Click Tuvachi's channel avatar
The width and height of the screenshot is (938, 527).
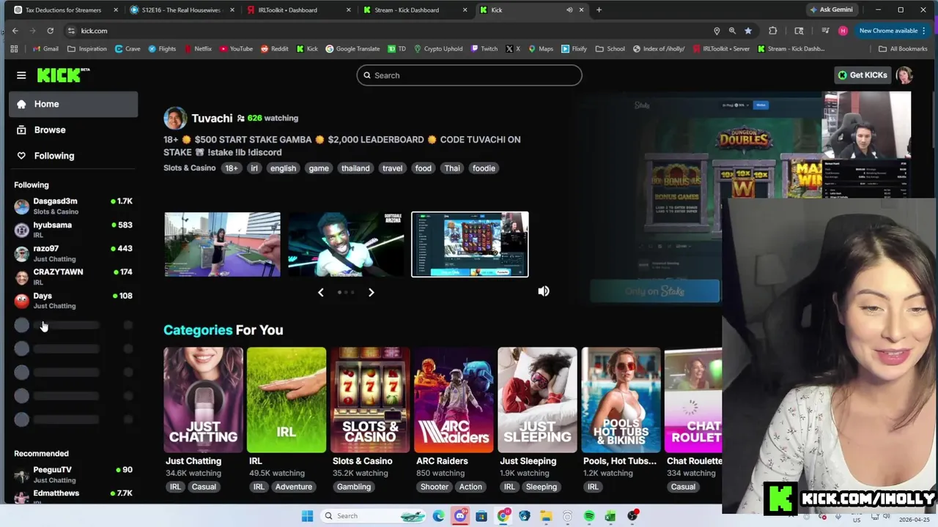[174, 118]
